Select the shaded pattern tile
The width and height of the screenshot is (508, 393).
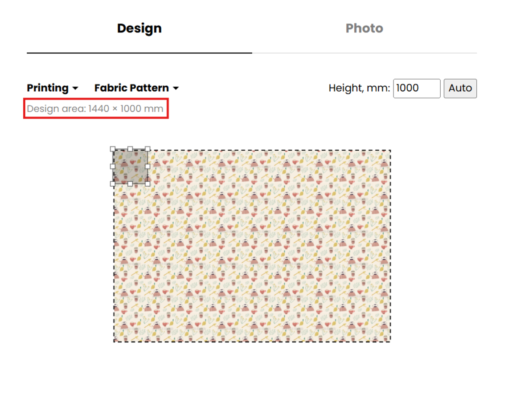click(x=130, y=167)
